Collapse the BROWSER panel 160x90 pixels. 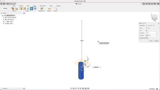coord(1,13)
